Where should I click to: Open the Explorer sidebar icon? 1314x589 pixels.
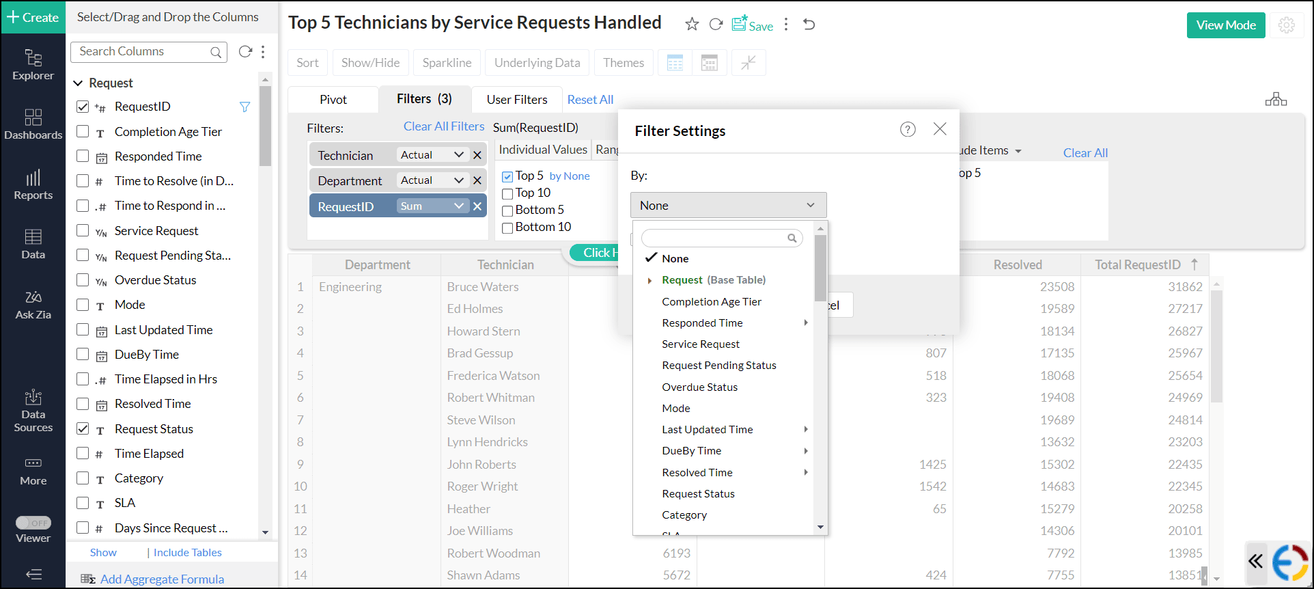point(33,65)
